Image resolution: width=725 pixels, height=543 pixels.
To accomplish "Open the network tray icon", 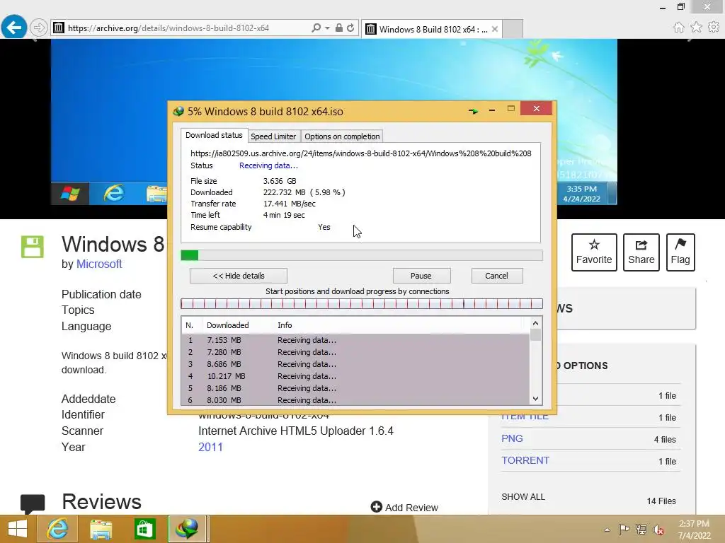I will (x=641, y=529).
